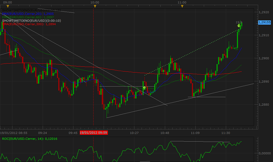Click the 09:00 orange time marker triangle

point(8,6)
